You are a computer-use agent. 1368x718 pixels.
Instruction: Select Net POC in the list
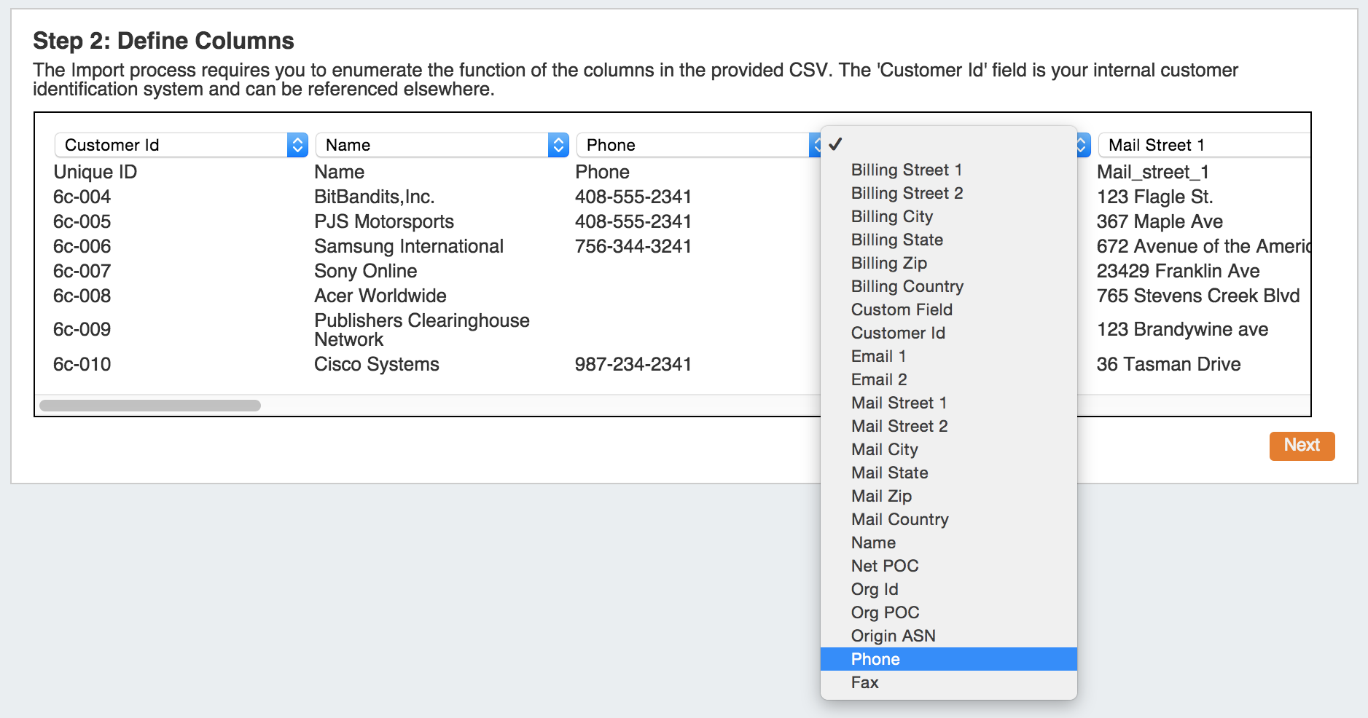coord(885,566)
